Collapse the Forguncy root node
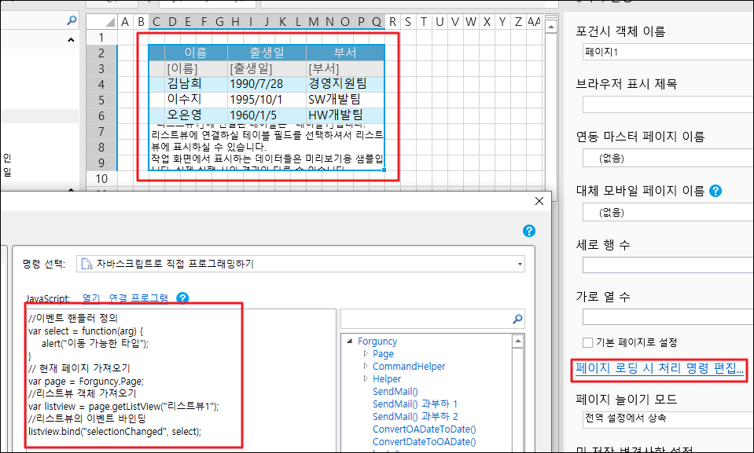Screen dimensions: 754x453 (x=350, y=342)
